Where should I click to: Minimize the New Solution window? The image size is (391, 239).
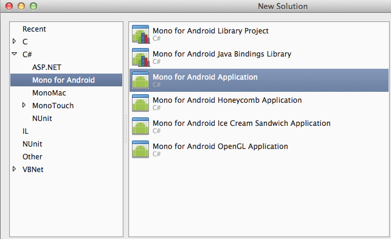pos(21,6)
